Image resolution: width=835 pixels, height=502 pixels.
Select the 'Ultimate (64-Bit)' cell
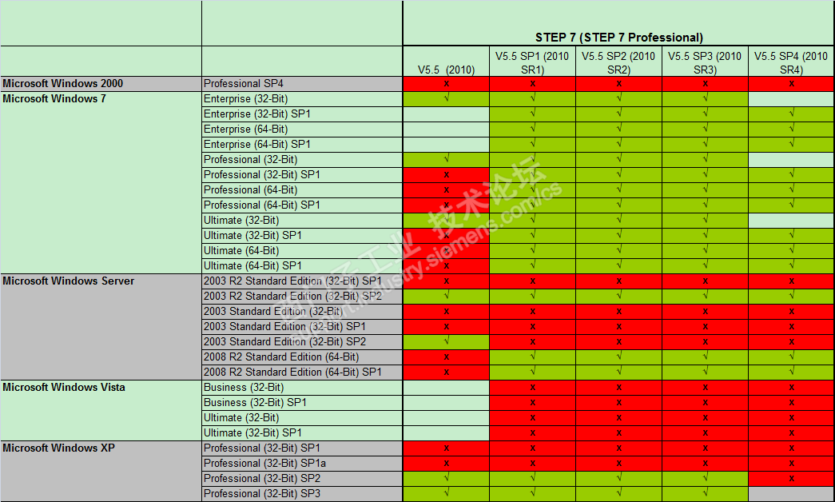(303, 251)
